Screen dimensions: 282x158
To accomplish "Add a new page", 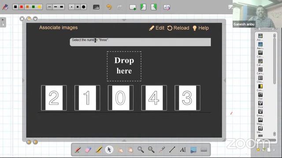I will coord(133,7).
